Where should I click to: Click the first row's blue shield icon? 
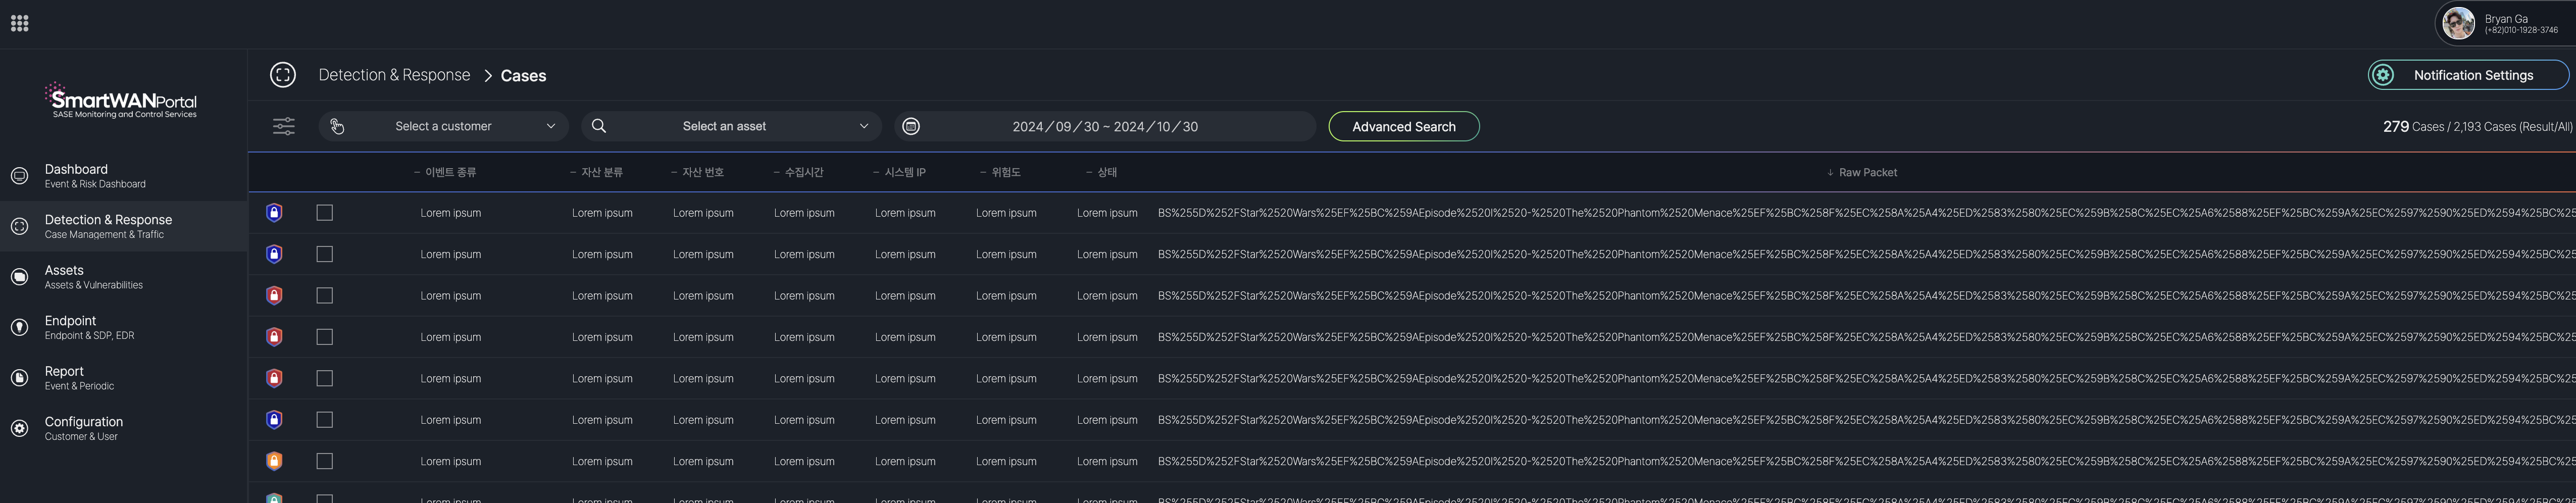point(274,213)
